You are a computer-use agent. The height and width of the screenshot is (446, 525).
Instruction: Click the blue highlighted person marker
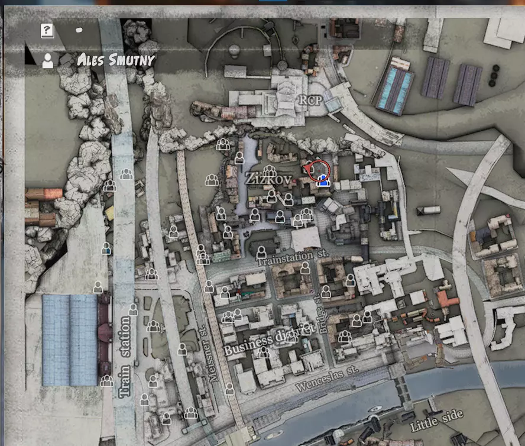(x=323, y=180)
